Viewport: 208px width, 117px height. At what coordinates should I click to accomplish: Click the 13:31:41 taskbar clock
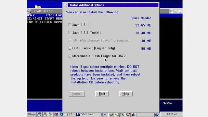(x=172, y=114)
